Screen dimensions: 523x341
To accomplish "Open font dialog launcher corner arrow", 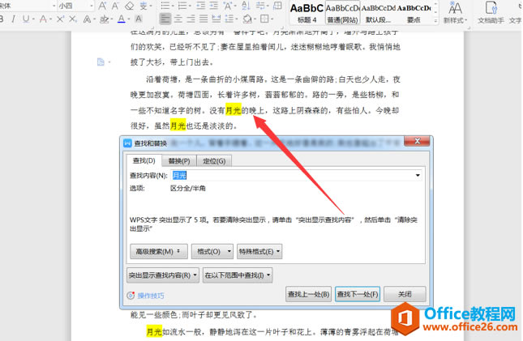I will (152, 28).
